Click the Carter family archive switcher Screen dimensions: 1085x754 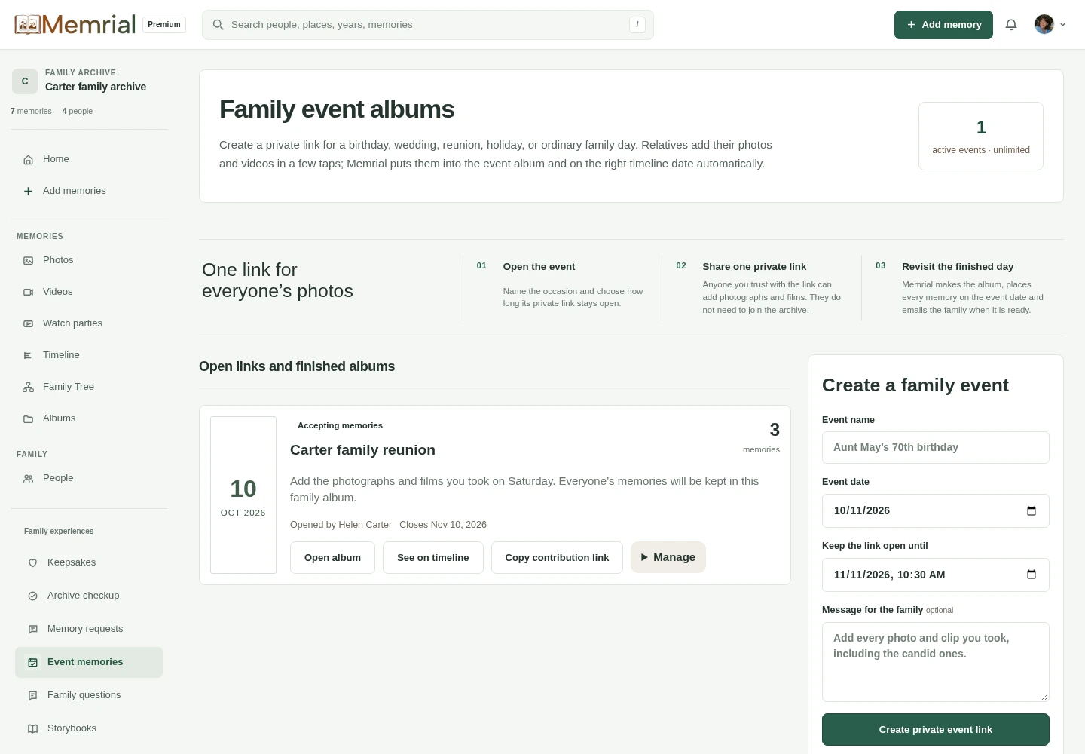89,81
